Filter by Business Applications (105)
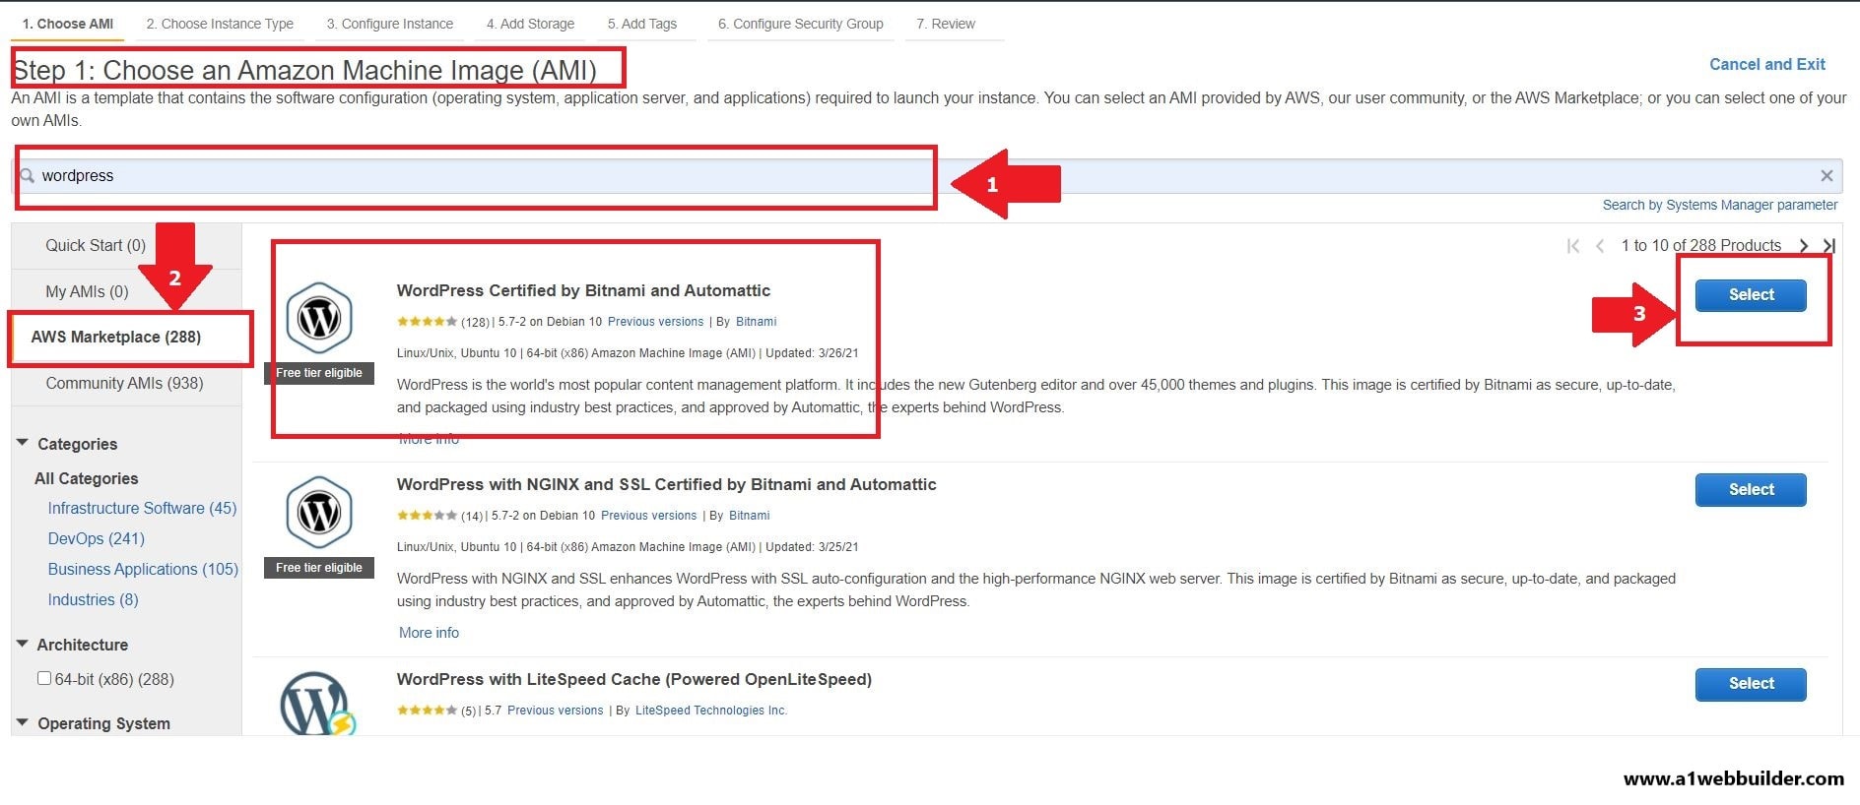The image size is (1860, 805). pyautogui.click(x=143, y=570)
